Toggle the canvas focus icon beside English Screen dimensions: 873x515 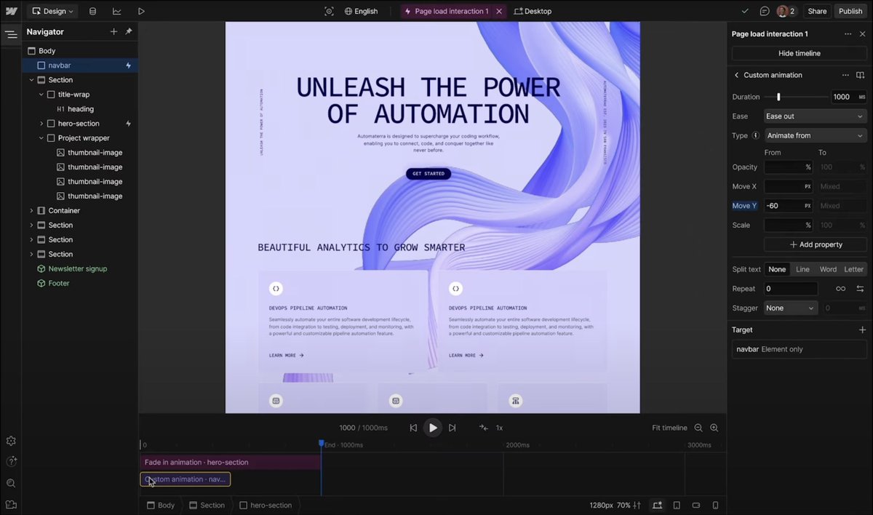pos(329,11)
